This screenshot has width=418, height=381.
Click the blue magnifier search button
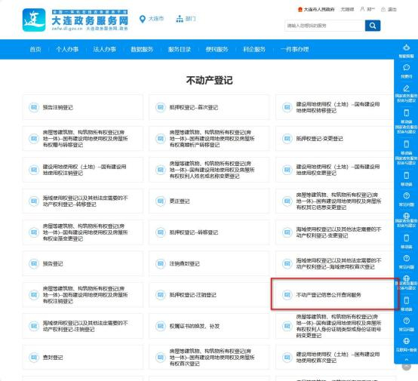point(373,26)
